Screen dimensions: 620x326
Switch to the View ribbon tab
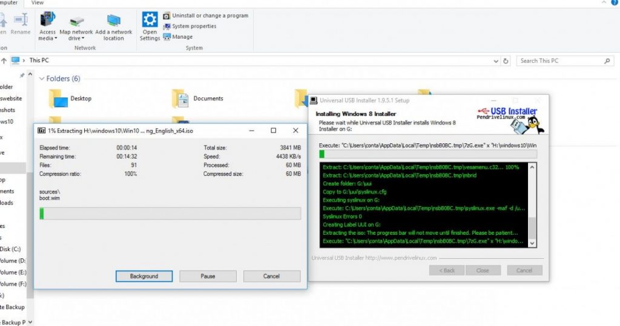click(37, 3)
